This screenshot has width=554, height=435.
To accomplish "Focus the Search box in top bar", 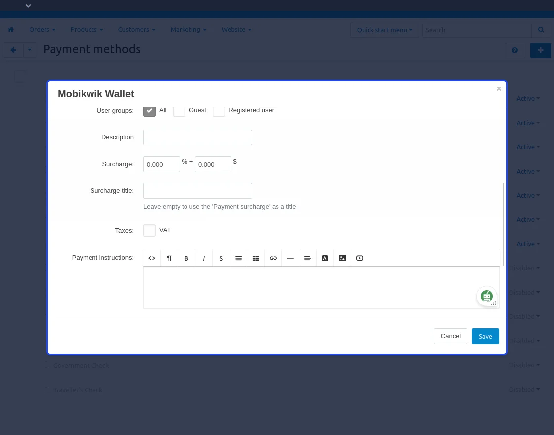I will pos(477,30).
